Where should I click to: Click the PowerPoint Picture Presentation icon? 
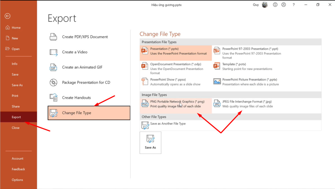click(x=217, y=81)
